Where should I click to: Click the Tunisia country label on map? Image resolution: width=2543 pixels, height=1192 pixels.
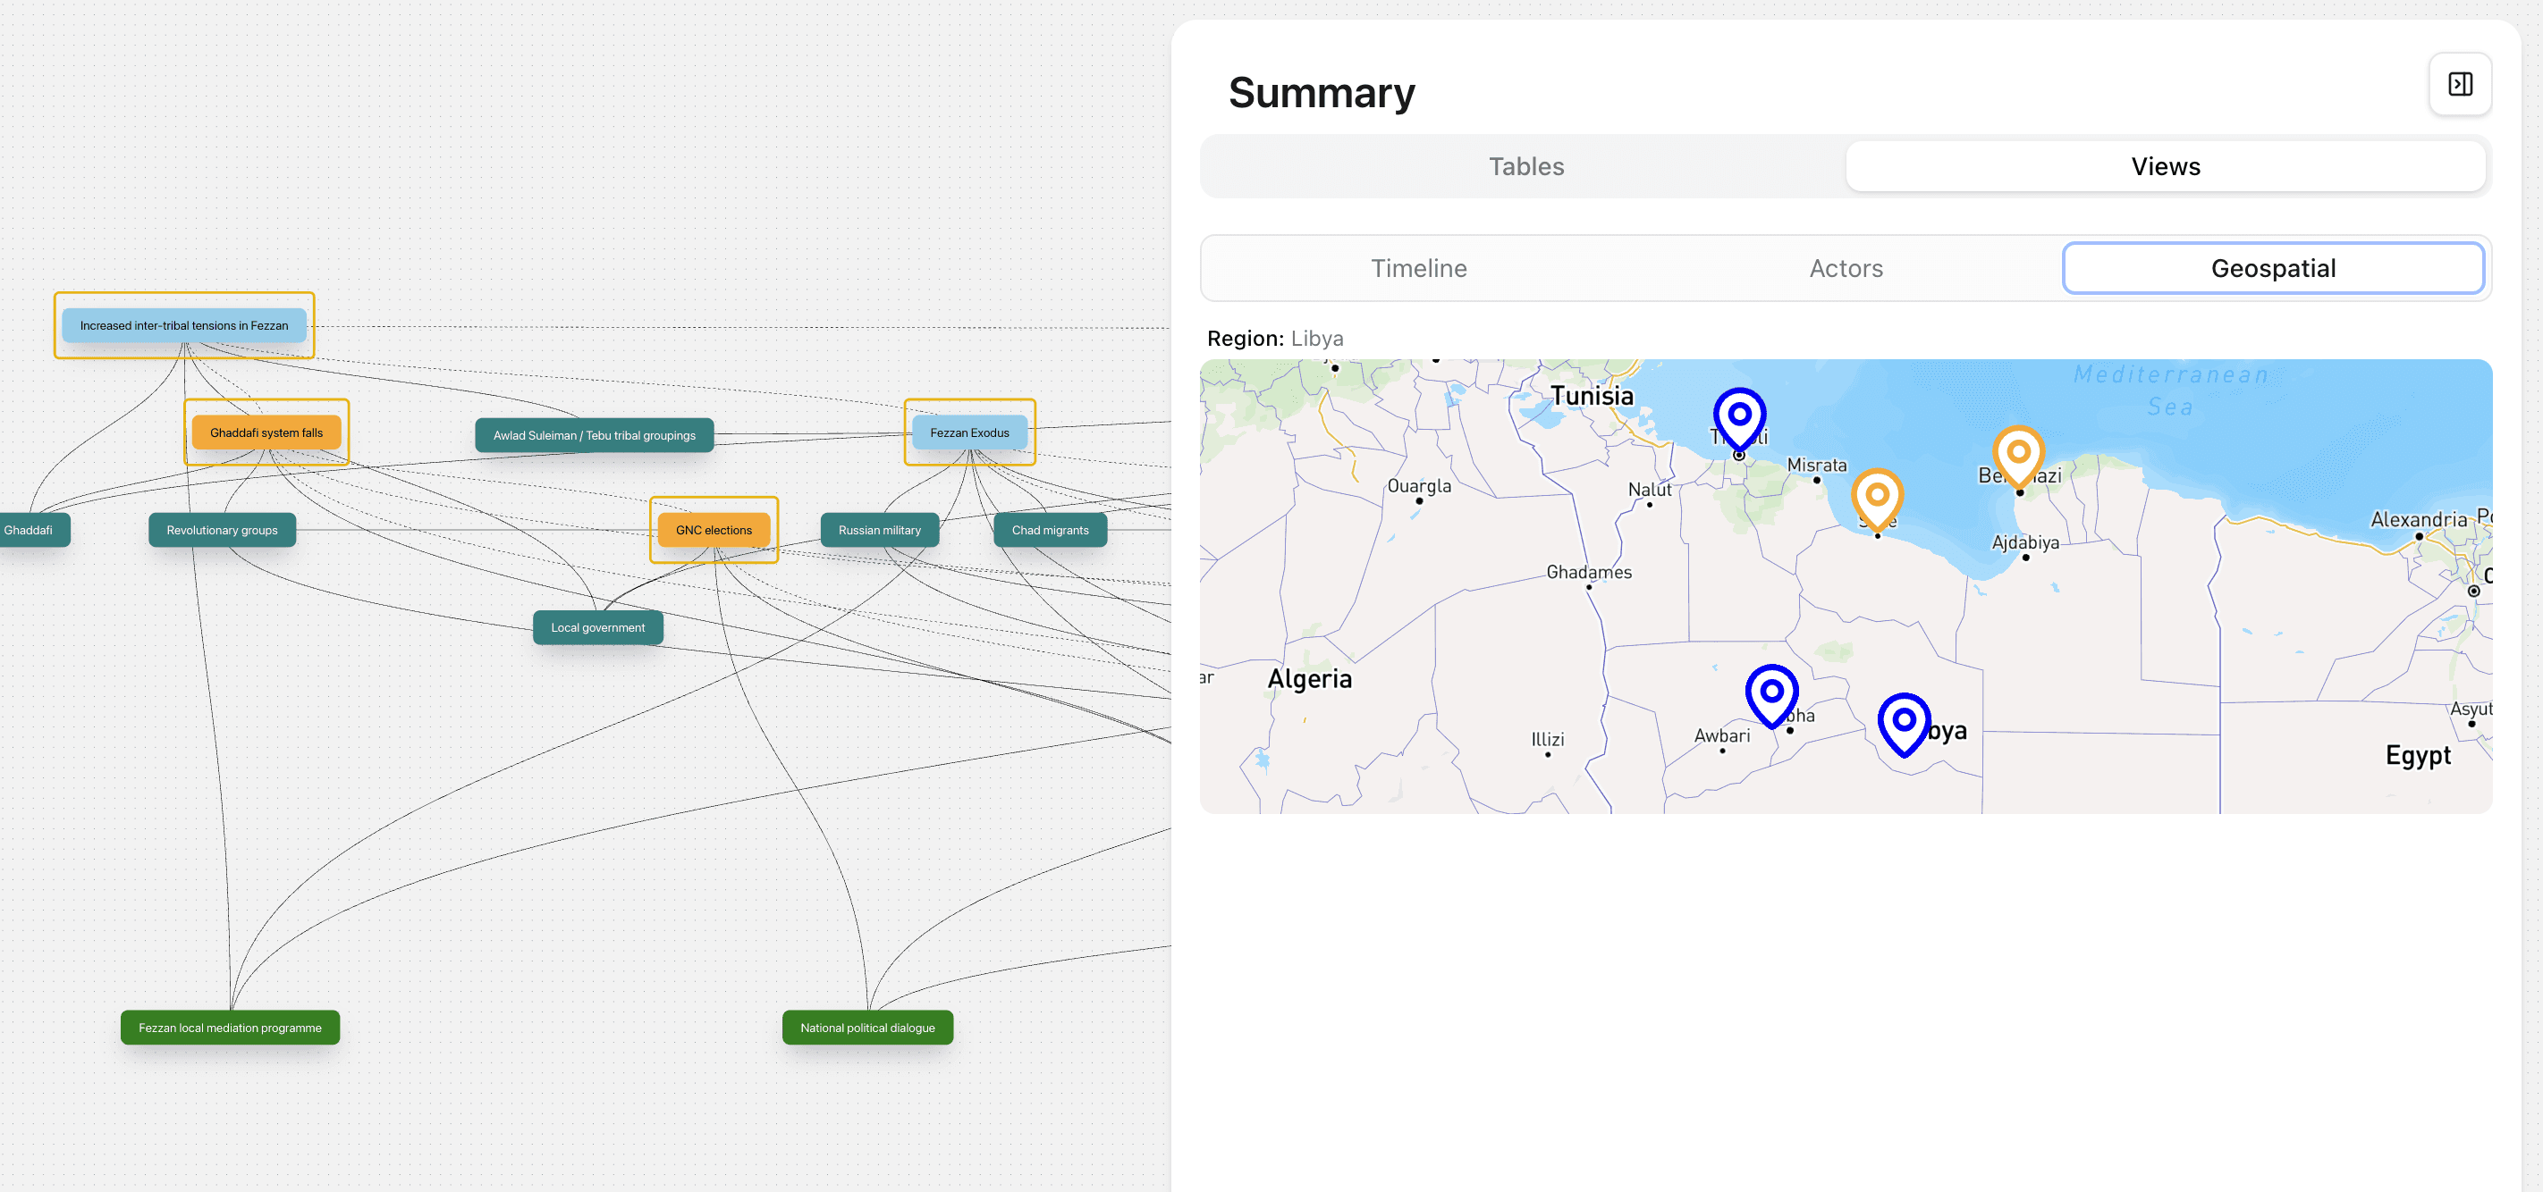tap(1592, 397)
